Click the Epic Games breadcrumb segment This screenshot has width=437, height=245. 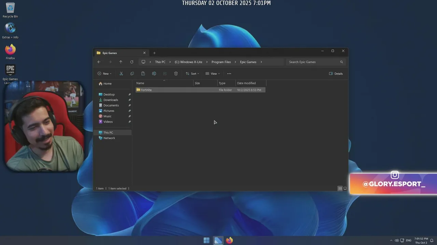coord(248,62)
